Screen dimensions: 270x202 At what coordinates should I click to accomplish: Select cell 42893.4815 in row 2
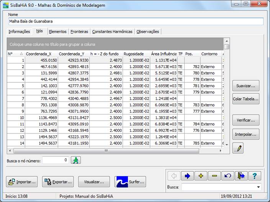click(74, 67)
